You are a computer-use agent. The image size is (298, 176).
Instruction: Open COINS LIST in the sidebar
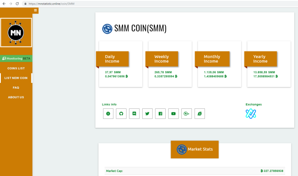coord(16,68)
